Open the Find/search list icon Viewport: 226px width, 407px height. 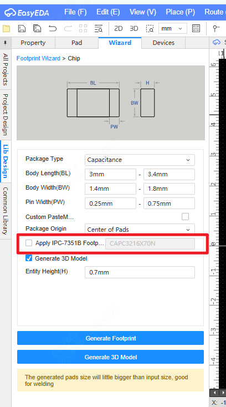click(x=99, y=28)
